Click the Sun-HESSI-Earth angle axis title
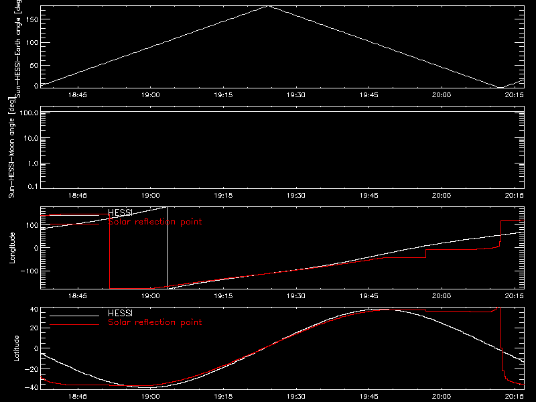Viewport: 536px width, 402px height. tap(18, 48)
